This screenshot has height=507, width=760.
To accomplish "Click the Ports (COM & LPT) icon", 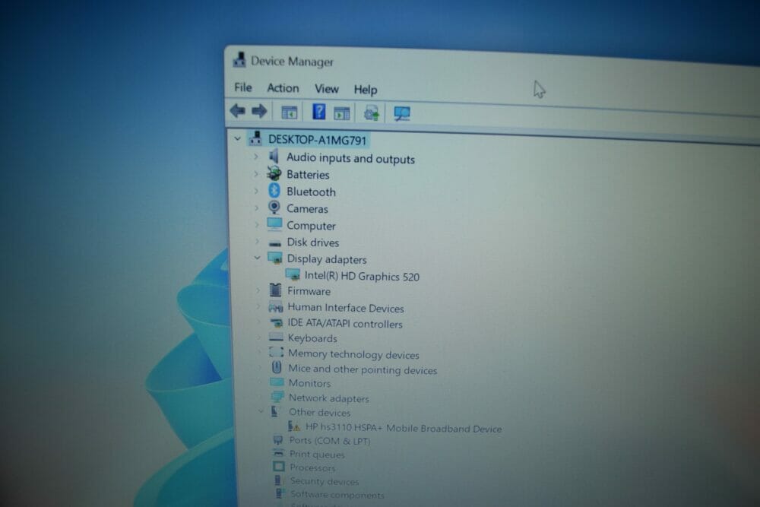I will click(x=277, y=440).
